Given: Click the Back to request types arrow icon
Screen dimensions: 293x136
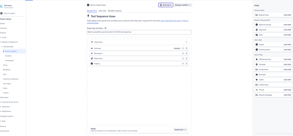Looking at the screenshot, I should pos(88,5).
